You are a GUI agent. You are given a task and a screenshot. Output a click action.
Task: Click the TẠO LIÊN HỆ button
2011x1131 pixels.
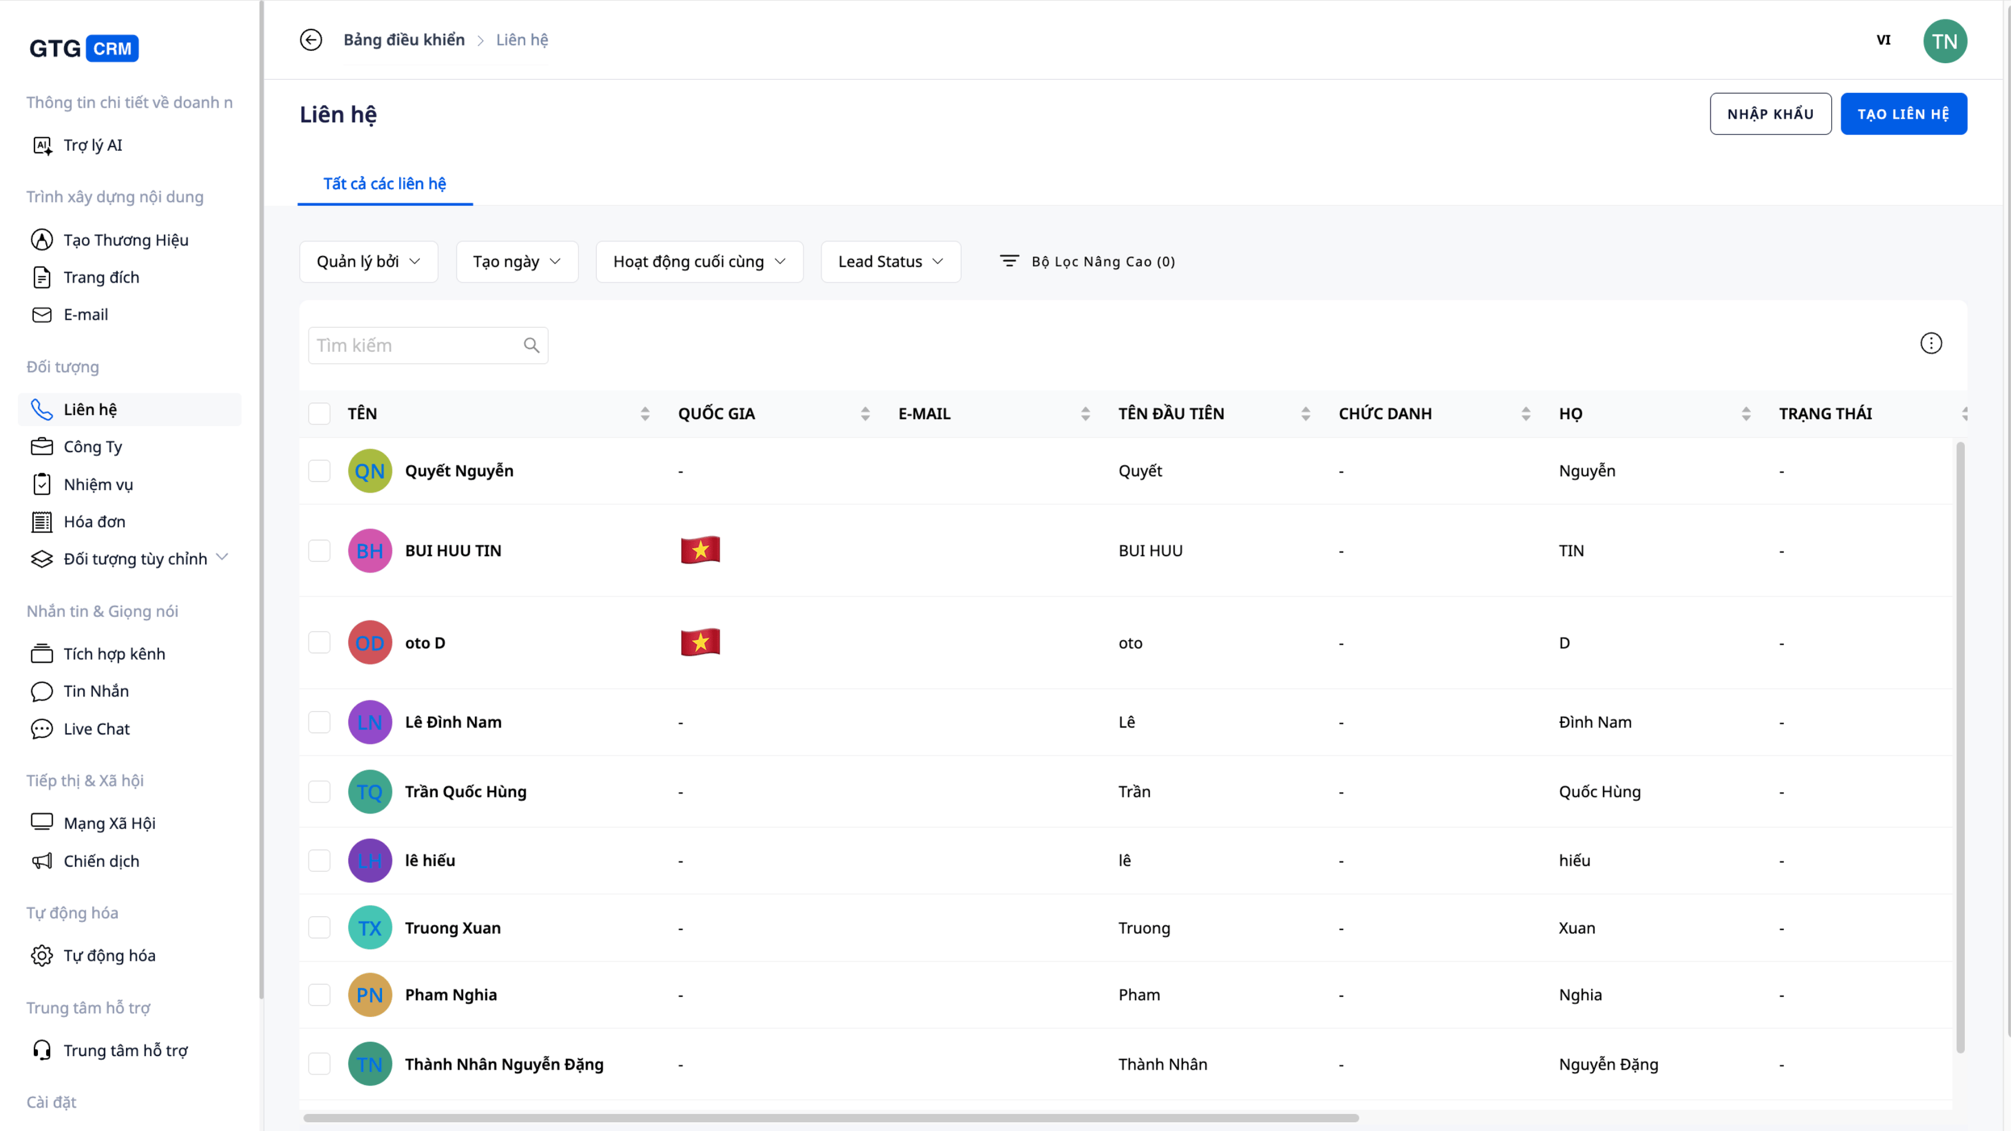tap(1903, 114)
